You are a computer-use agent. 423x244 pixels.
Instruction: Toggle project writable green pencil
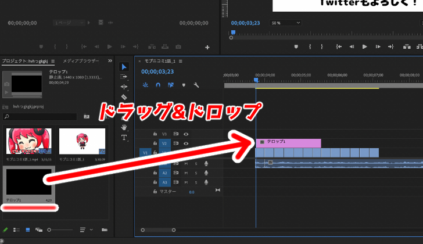[x=5, y=229]
